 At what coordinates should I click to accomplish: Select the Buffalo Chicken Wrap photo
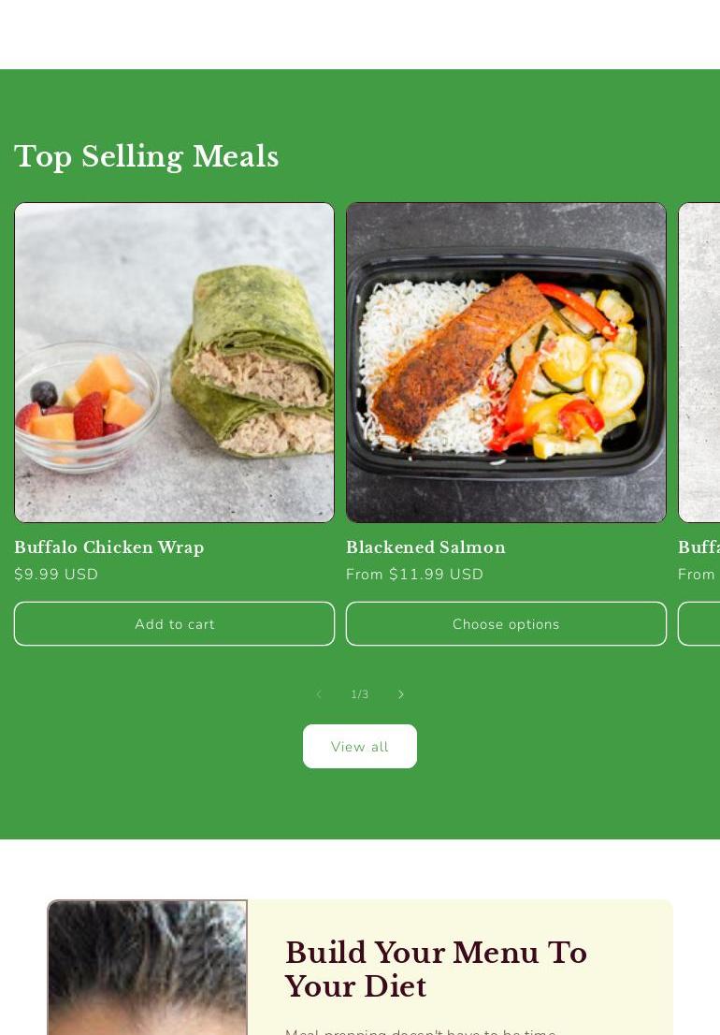tap(174, 362)
